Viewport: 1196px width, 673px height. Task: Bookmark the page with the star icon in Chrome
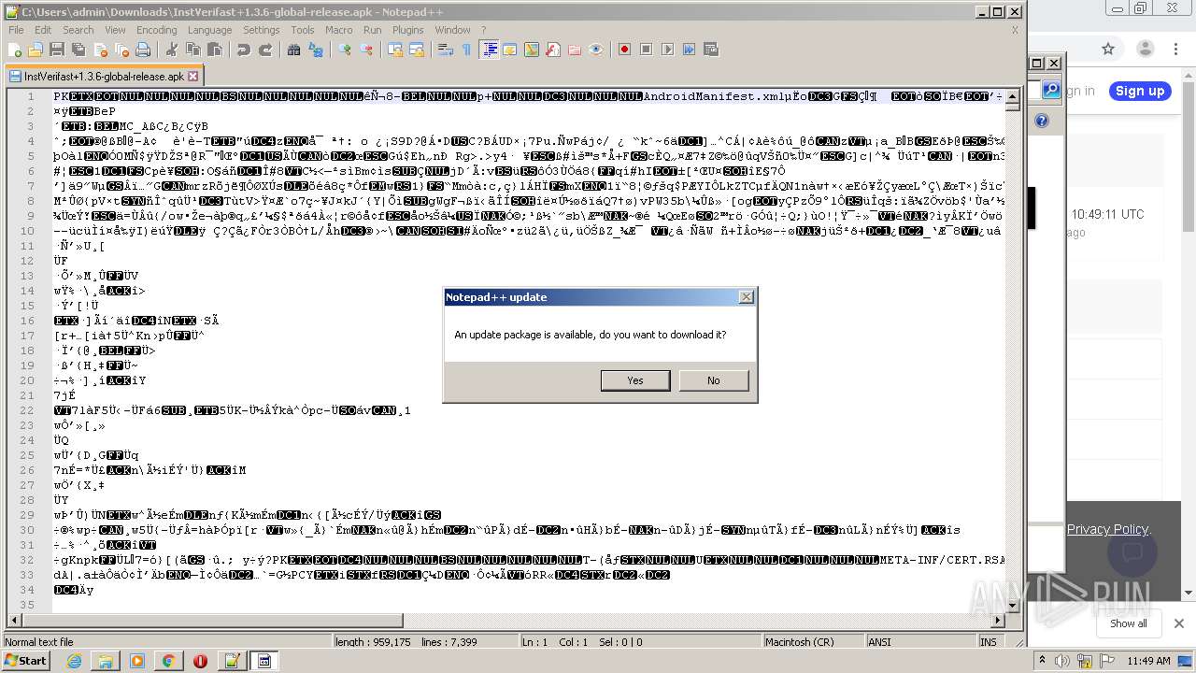pyautogui.click(x=1108, y=49)
